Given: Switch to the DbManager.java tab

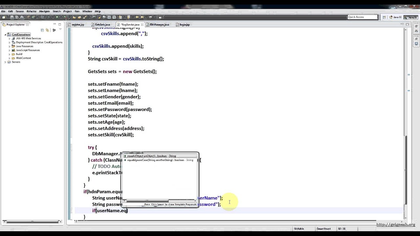Looking at the screenshot, I should point(159,25).
